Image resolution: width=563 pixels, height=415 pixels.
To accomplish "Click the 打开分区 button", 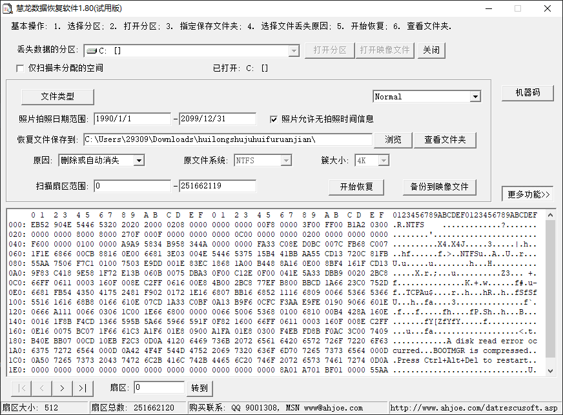I will [330, 50].
